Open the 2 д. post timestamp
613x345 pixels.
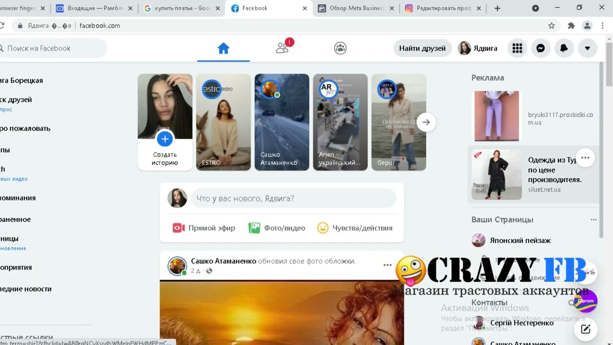[x=196, y=271]
